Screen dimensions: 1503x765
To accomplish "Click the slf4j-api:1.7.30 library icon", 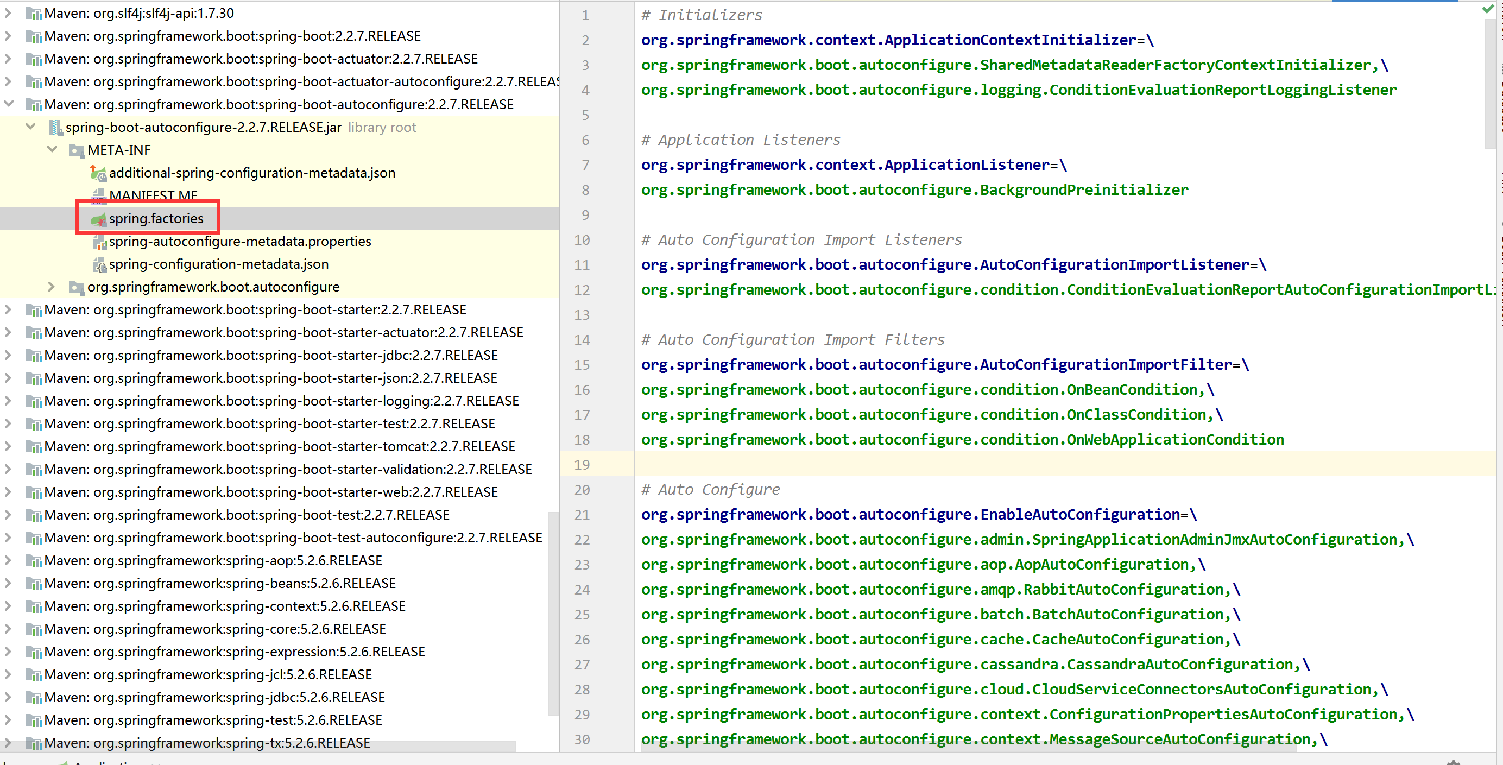I will coord(34,14).
